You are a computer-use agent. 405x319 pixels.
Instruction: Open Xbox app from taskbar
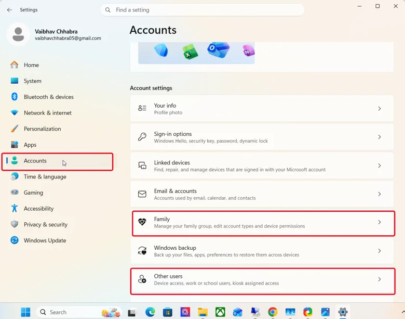click(220, 312)
